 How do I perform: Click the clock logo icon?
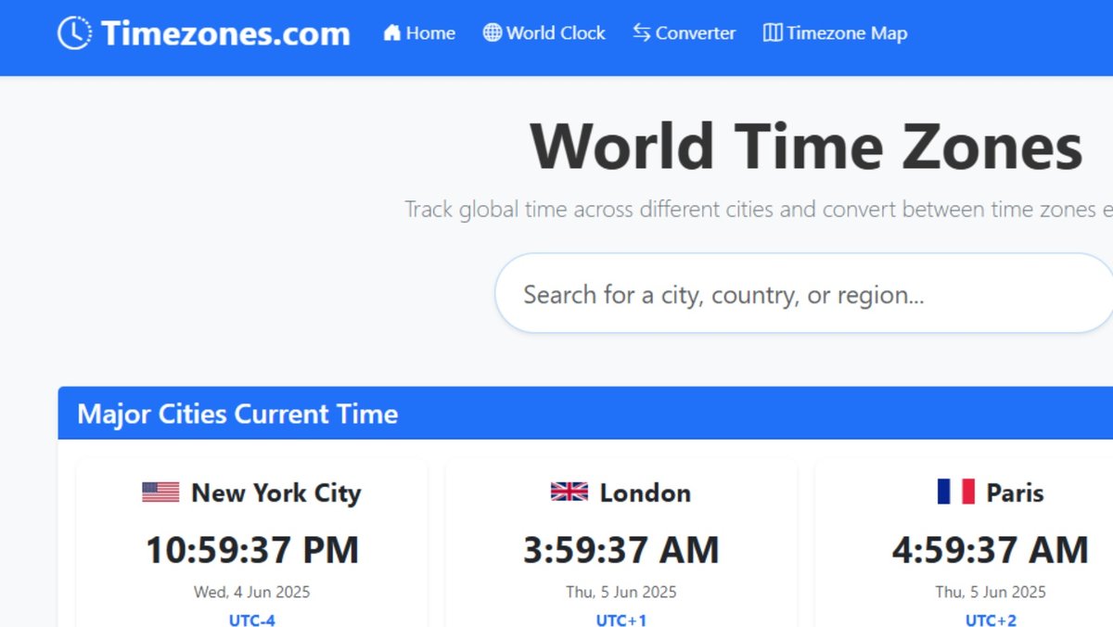[x=73, y=32]
